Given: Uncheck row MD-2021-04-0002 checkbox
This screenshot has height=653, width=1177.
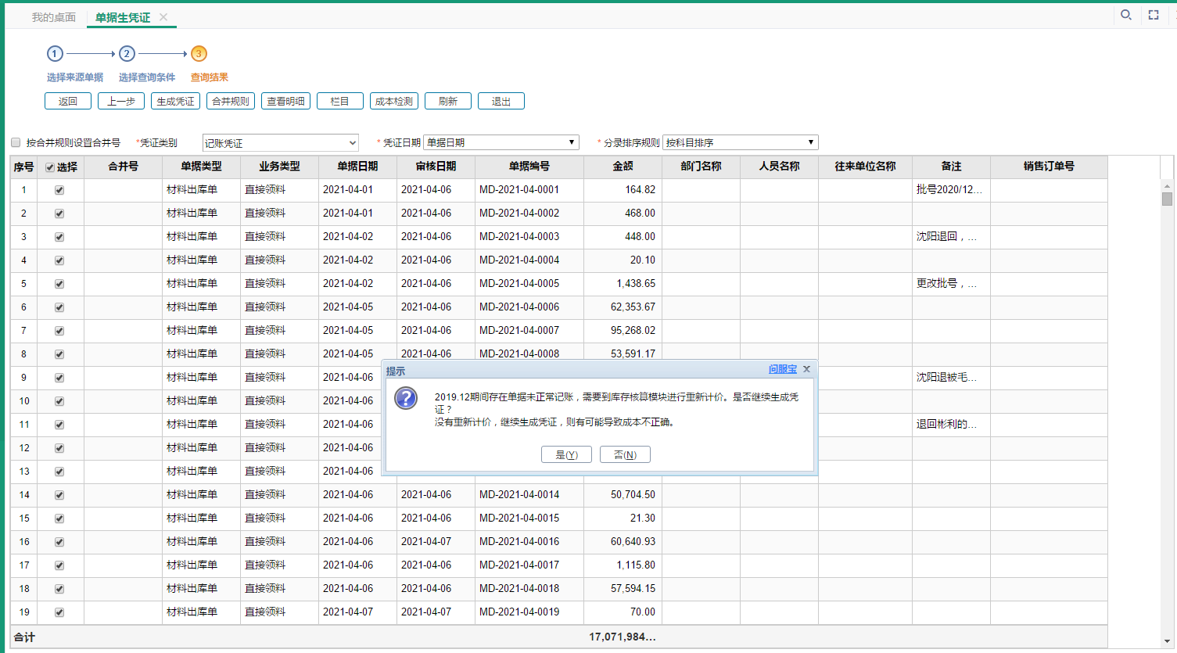Looking at the screenshot, I should click(x=59, y=213).
